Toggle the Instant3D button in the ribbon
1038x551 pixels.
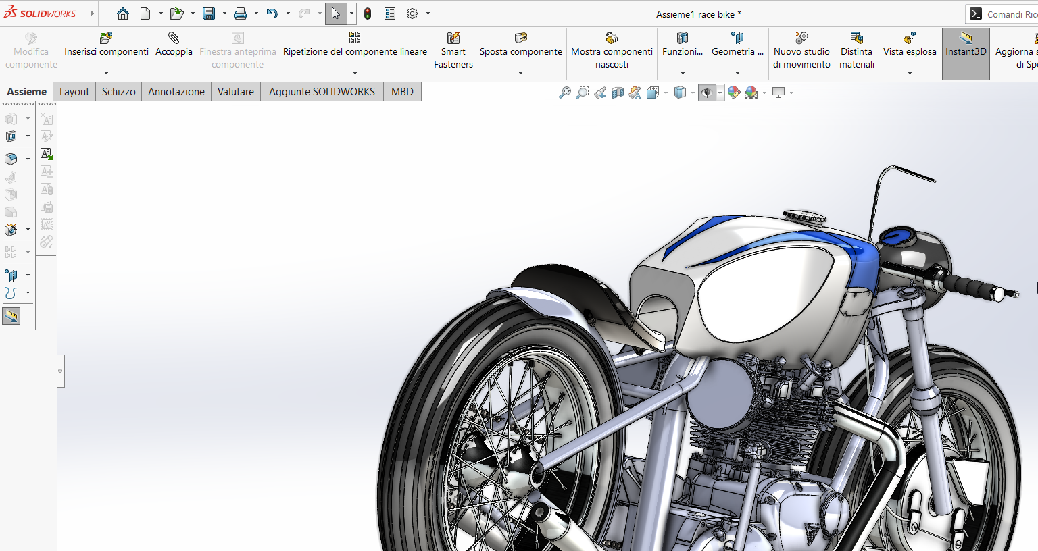[966, 50]
